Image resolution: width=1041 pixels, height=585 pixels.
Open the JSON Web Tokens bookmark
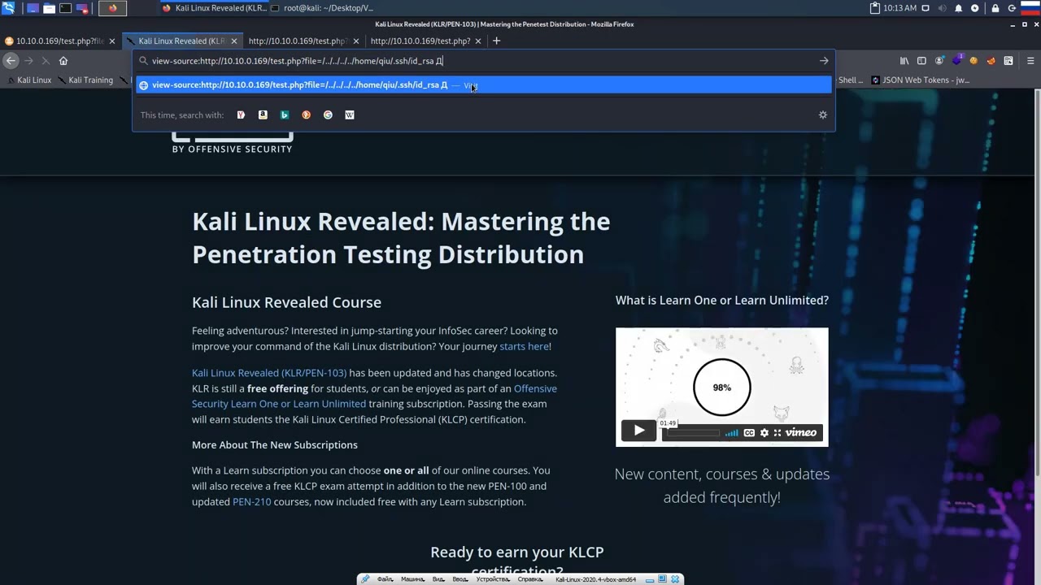pos(920,80)
